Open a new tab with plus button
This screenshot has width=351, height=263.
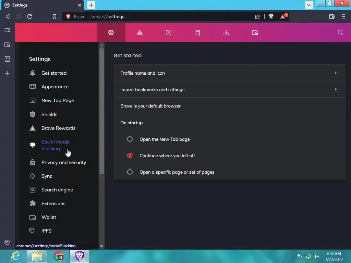click(x=91, y=5)
